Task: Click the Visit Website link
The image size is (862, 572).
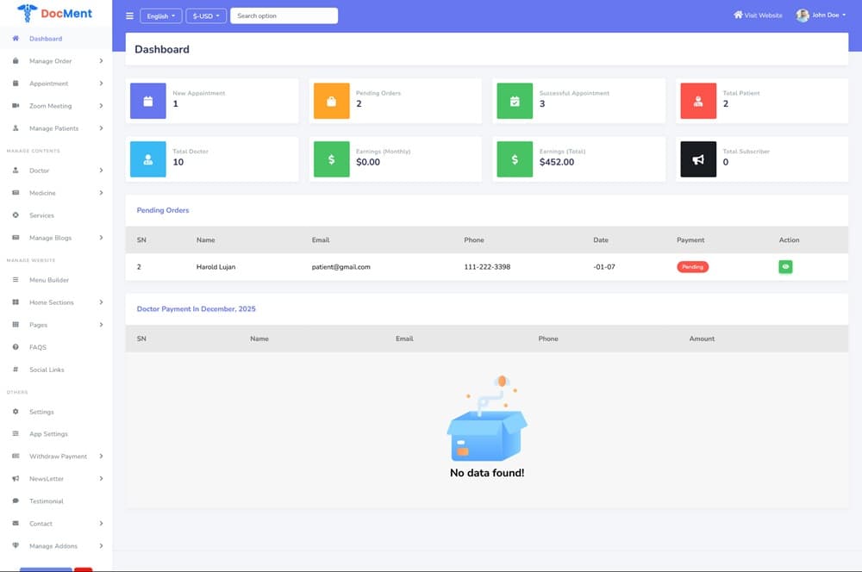Action: [758, 16]
